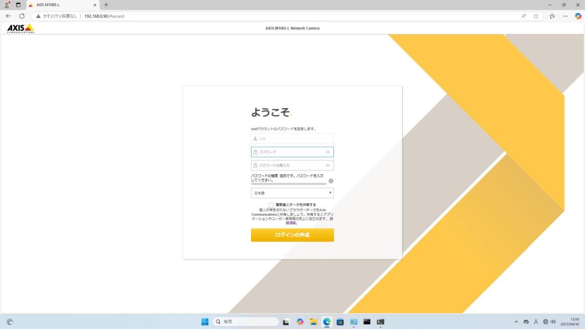585x329 pixels.
Task: Click the IME input mode A icon
Action: pos(536,322)
